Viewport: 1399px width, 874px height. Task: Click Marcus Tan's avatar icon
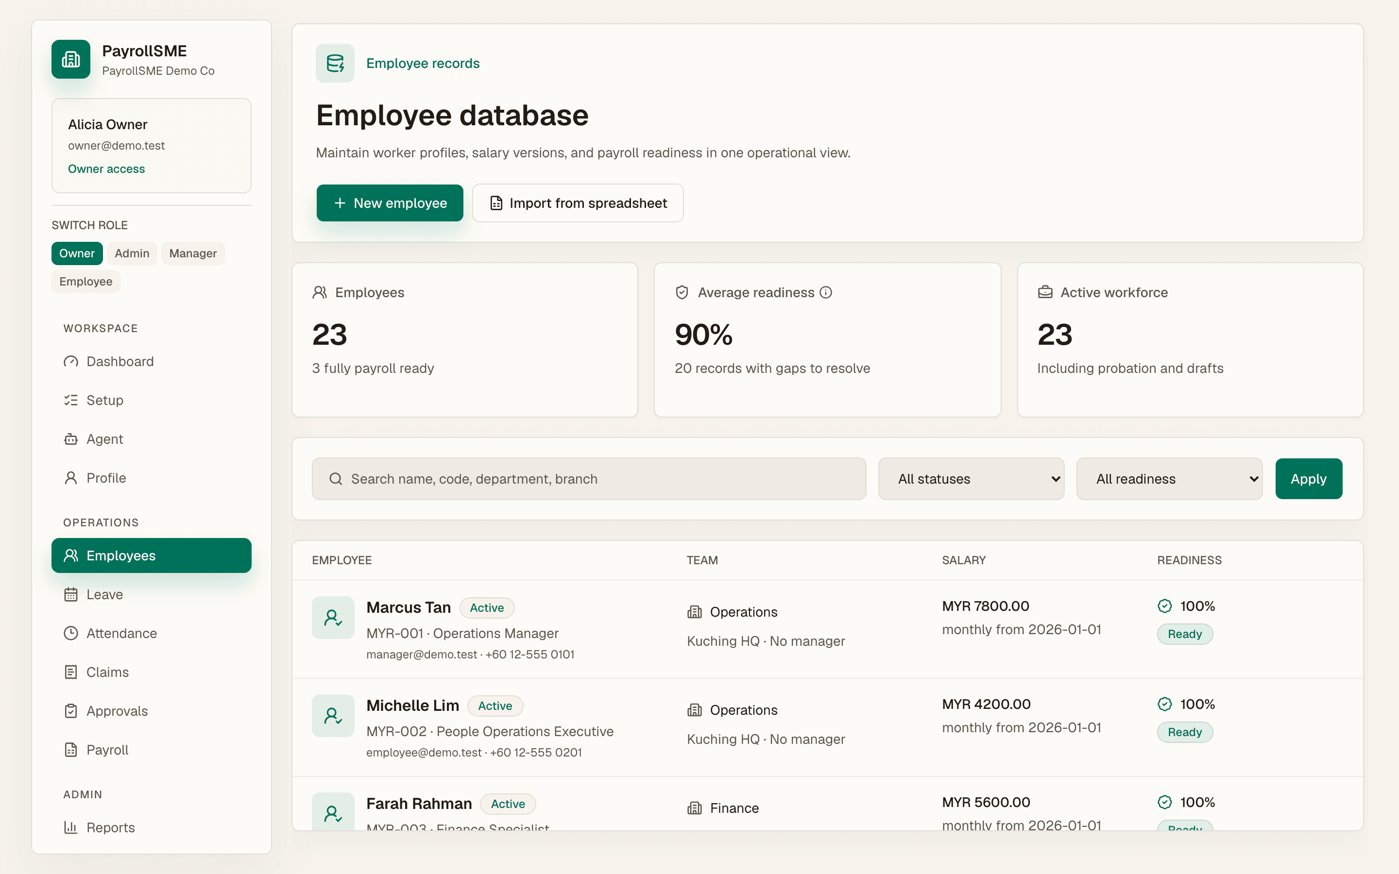(x=333, y=617)
